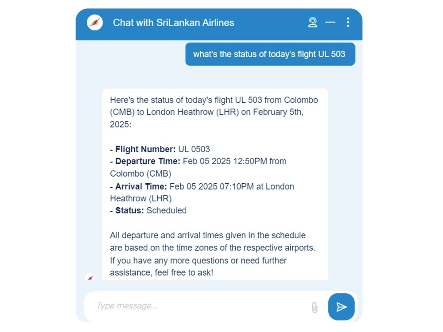Click the bold "Departure Time:" label
Image resolution: width=443 pixels, height=332 pixels.
(x=148, y=161)
